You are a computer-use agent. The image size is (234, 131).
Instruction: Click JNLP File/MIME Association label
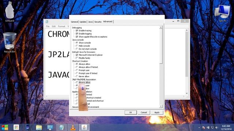click(84, 79)
